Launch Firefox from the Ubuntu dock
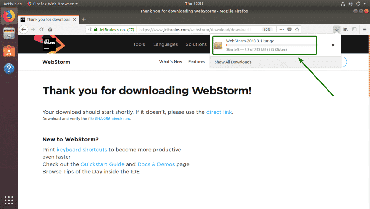 click(9, 16)
